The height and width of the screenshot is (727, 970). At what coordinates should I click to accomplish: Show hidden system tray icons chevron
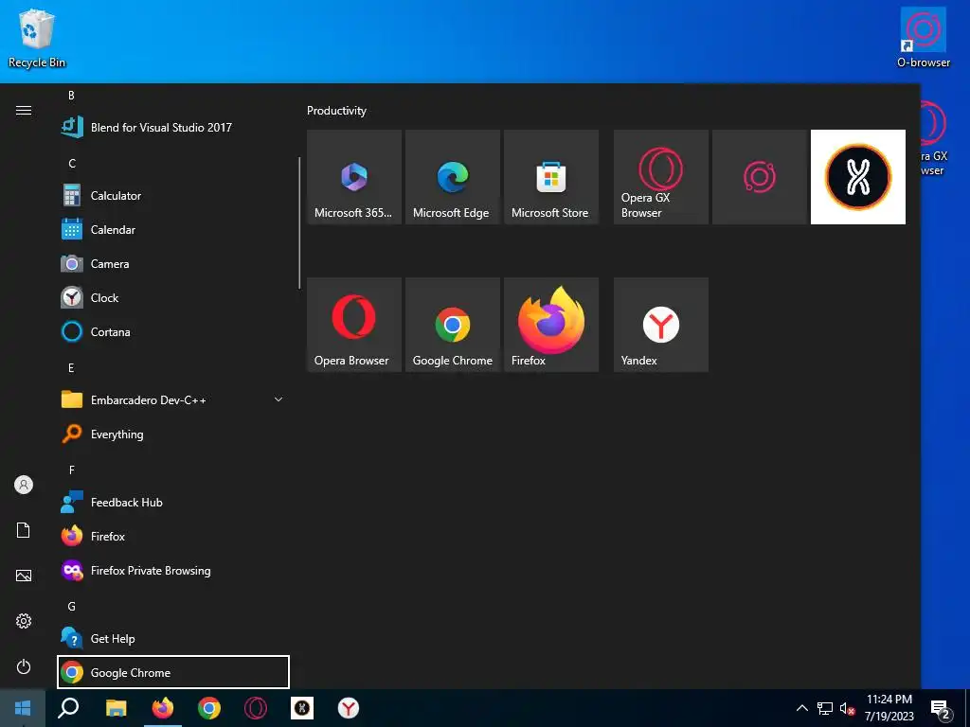[x=801, y=708]
